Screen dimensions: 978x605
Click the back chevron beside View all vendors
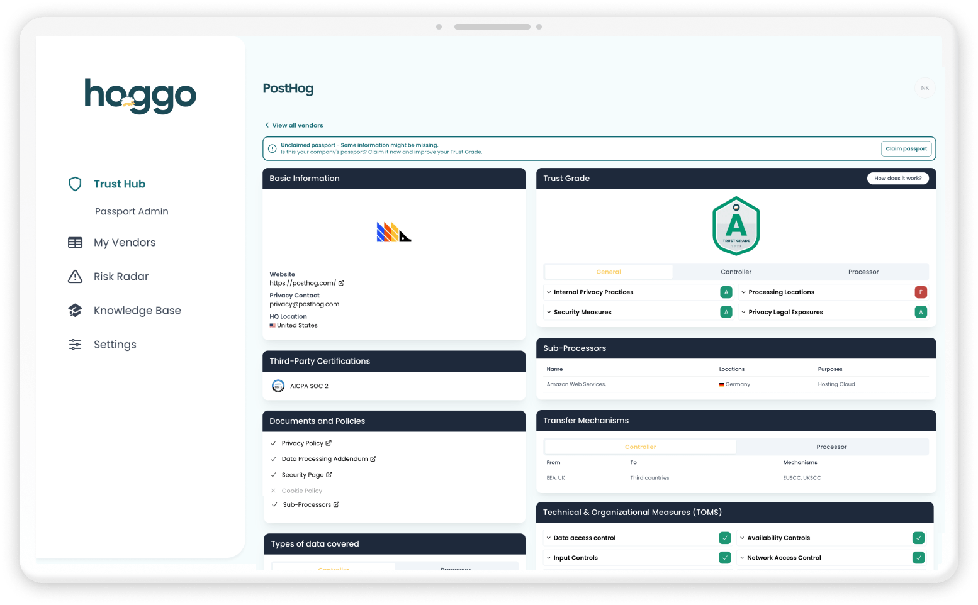click(x=267, y=125)
